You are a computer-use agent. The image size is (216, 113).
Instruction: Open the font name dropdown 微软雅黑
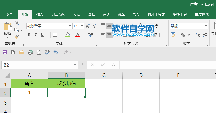pyautogui.click(x=70, y=26)
